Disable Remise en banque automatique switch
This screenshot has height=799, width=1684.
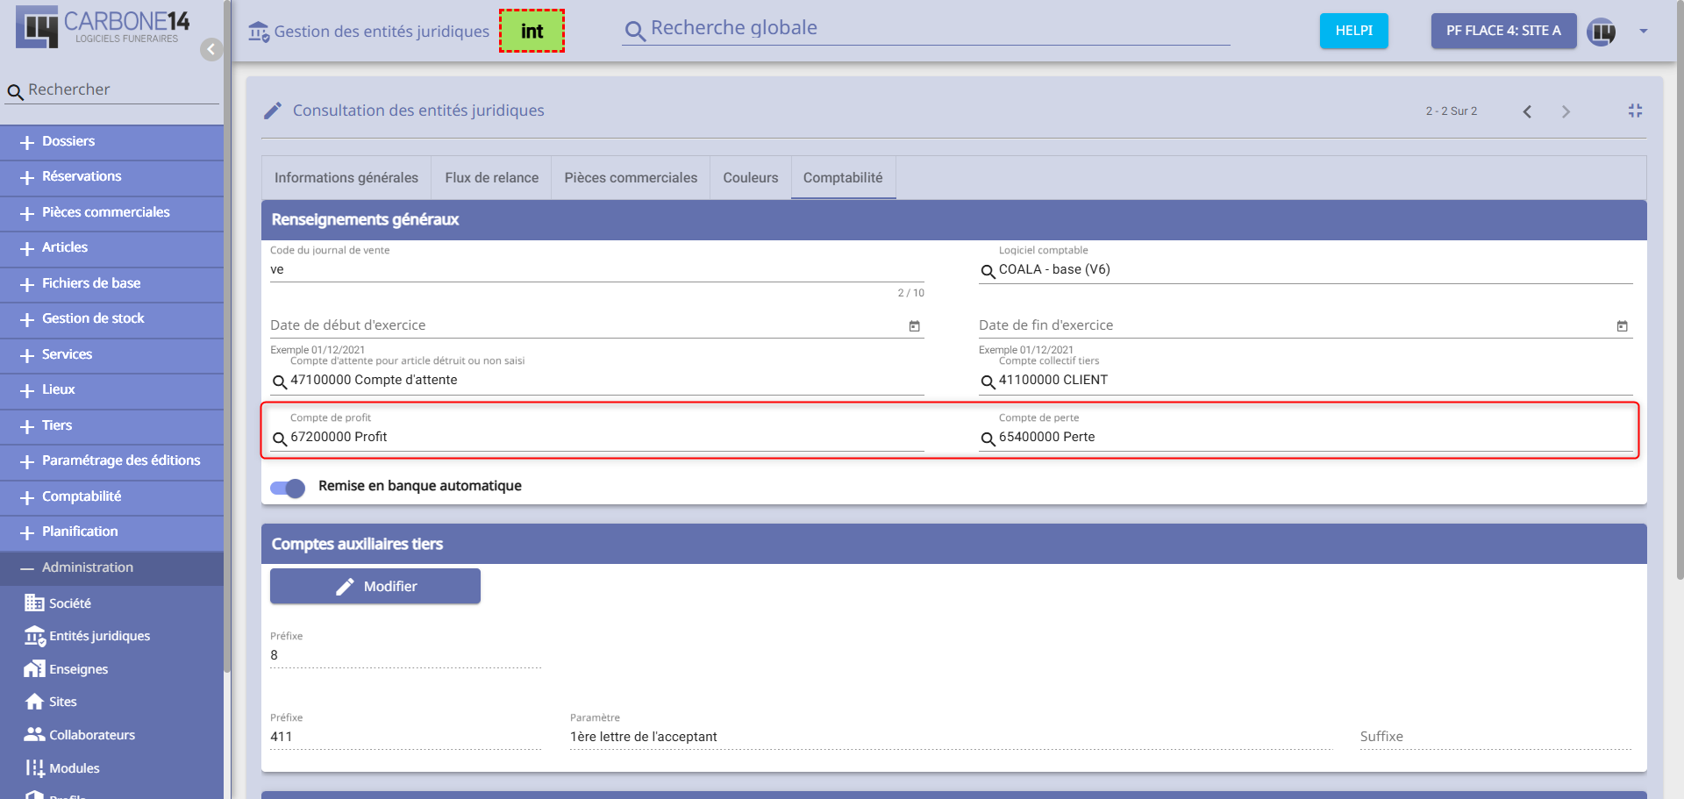click(x=288, y=488)
